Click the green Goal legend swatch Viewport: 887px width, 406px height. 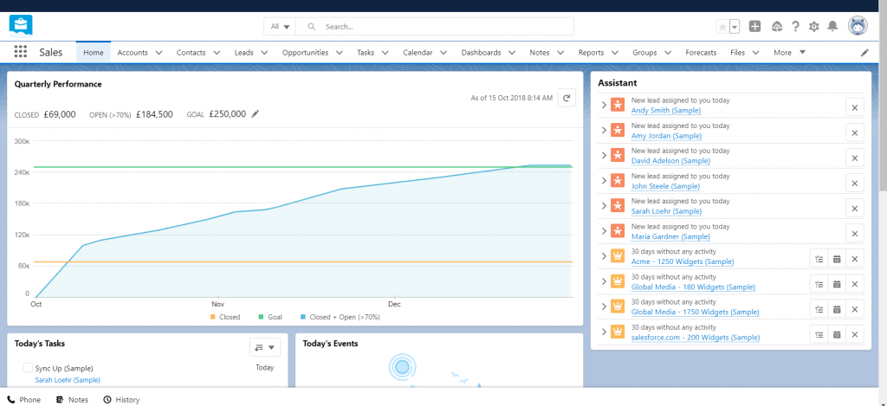click(262, 317)
